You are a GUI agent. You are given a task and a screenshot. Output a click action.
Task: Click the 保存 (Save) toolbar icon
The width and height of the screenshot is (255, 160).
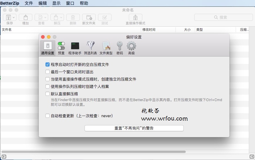point(9,17)
